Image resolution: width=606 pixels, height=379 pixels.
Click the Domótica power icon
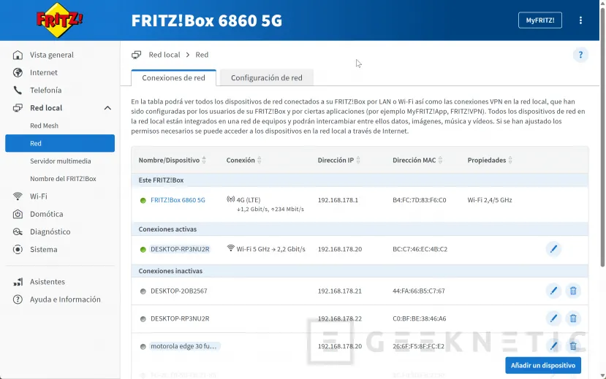point(18,214)
